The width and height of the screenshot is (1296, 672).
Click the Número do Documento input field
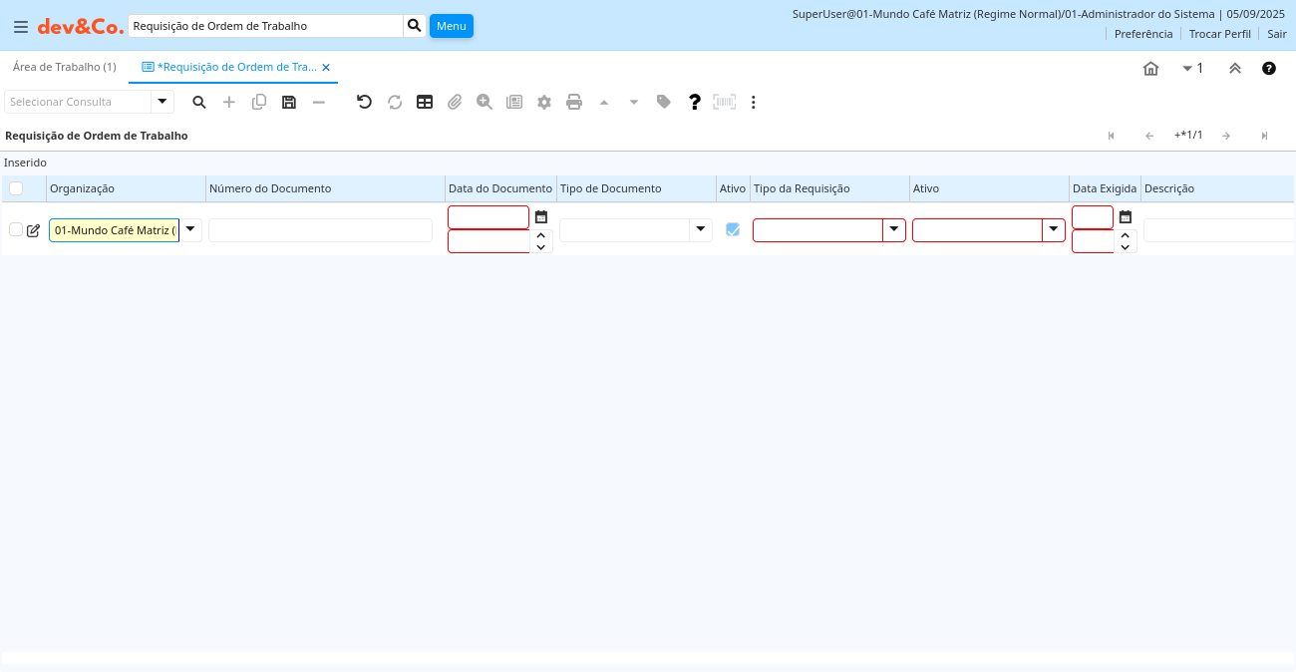coord(320,230)
